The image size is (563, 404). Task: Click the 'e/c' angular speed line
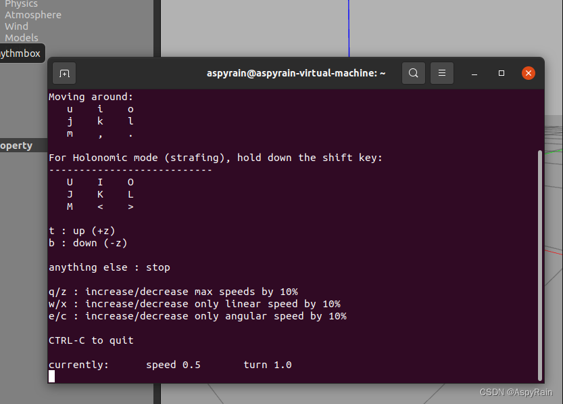tap(197, 316)
